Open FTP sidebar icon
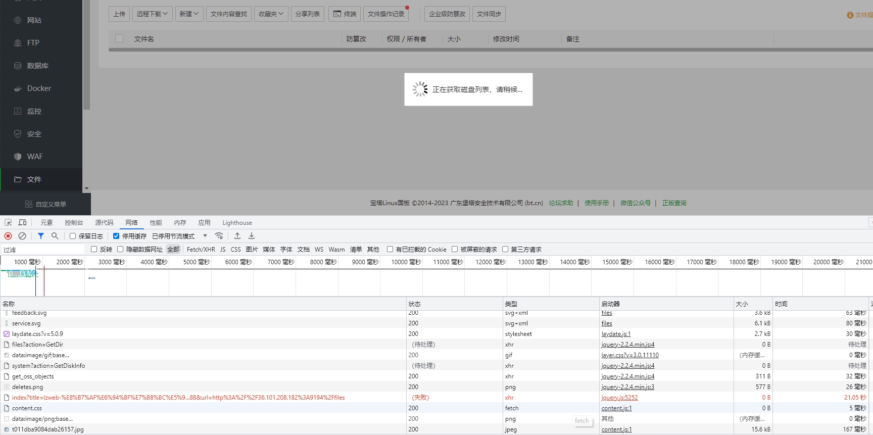This screenshot has width=873, height=435. coord(18,43)
